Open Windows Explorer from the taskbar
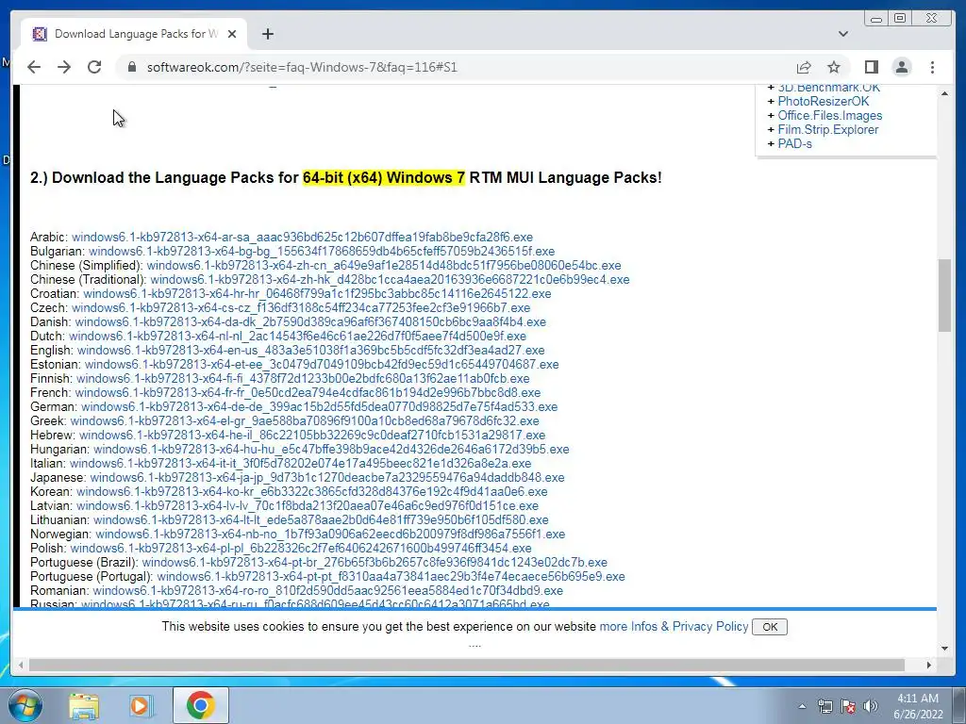966x724 pixels. click(x=84, y=705)
